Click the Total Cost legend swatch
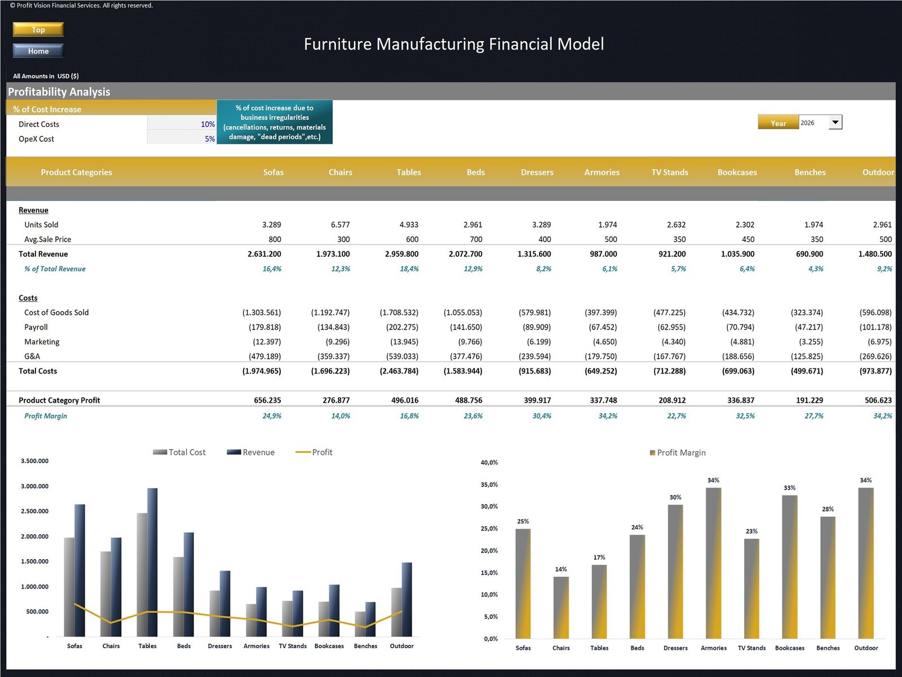This screenshot has height=677, width=902. click(160, 452)
